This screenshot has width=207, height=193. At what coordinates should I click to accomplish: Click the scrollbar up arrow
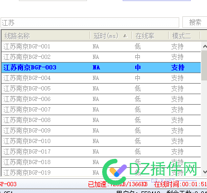[204, 46]
